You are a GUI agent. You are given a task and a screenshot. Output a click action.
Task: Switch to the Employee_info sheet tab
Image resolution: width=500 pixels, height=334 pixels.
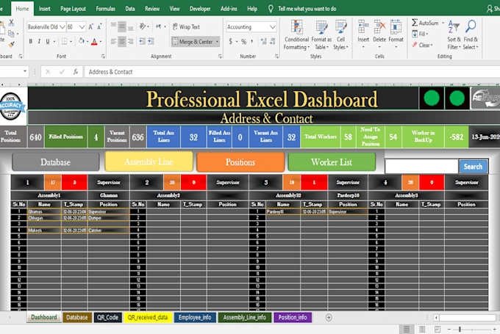click(x=196, y=317)
